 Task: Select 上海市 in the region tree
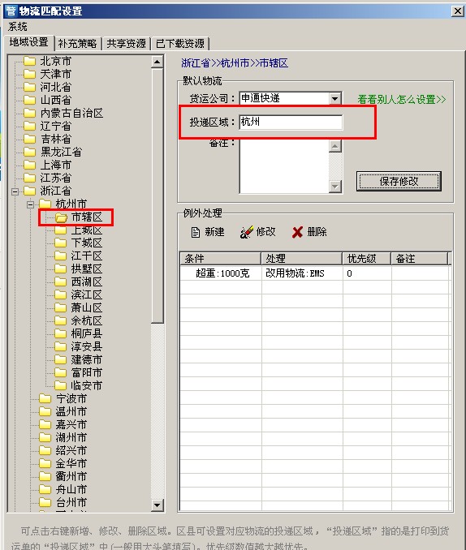55,165
